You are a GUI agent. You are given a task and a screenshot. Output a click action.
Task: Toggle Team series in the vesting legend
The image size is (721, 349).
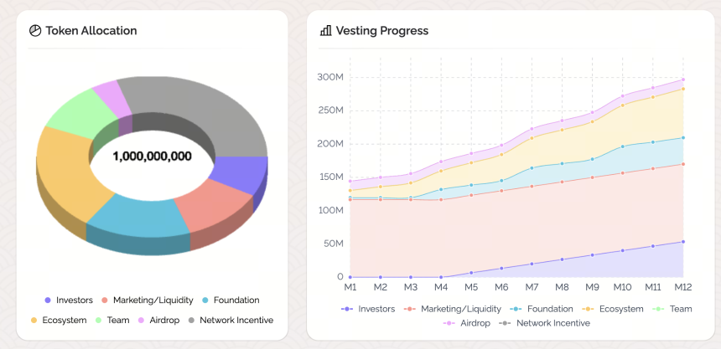[672, 309]
